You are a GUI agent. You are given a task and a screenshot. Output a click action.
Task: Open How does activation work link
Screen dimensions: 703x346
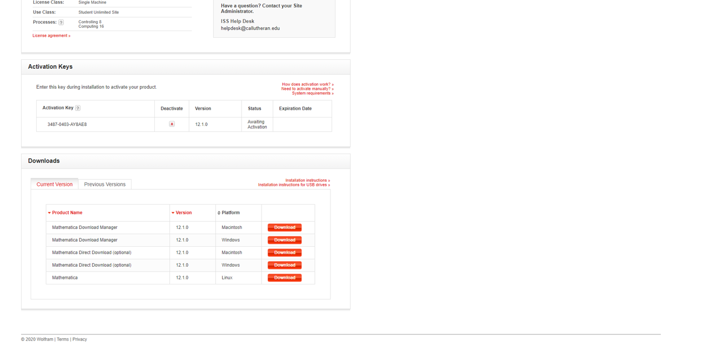[x=308, y=84]
